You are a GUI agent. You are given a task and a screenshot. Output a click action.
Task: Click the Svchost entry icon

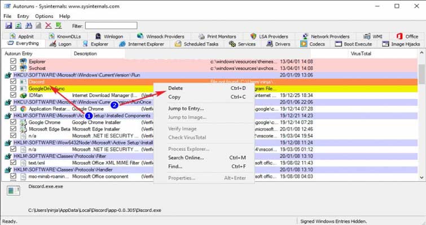click(x=23, y=68)
